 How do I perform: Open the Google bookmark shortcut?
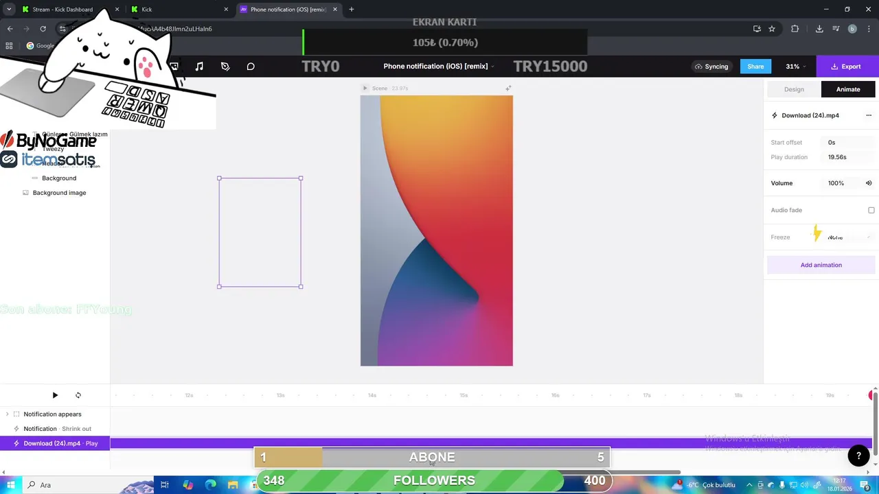click(x=41, y=46)
